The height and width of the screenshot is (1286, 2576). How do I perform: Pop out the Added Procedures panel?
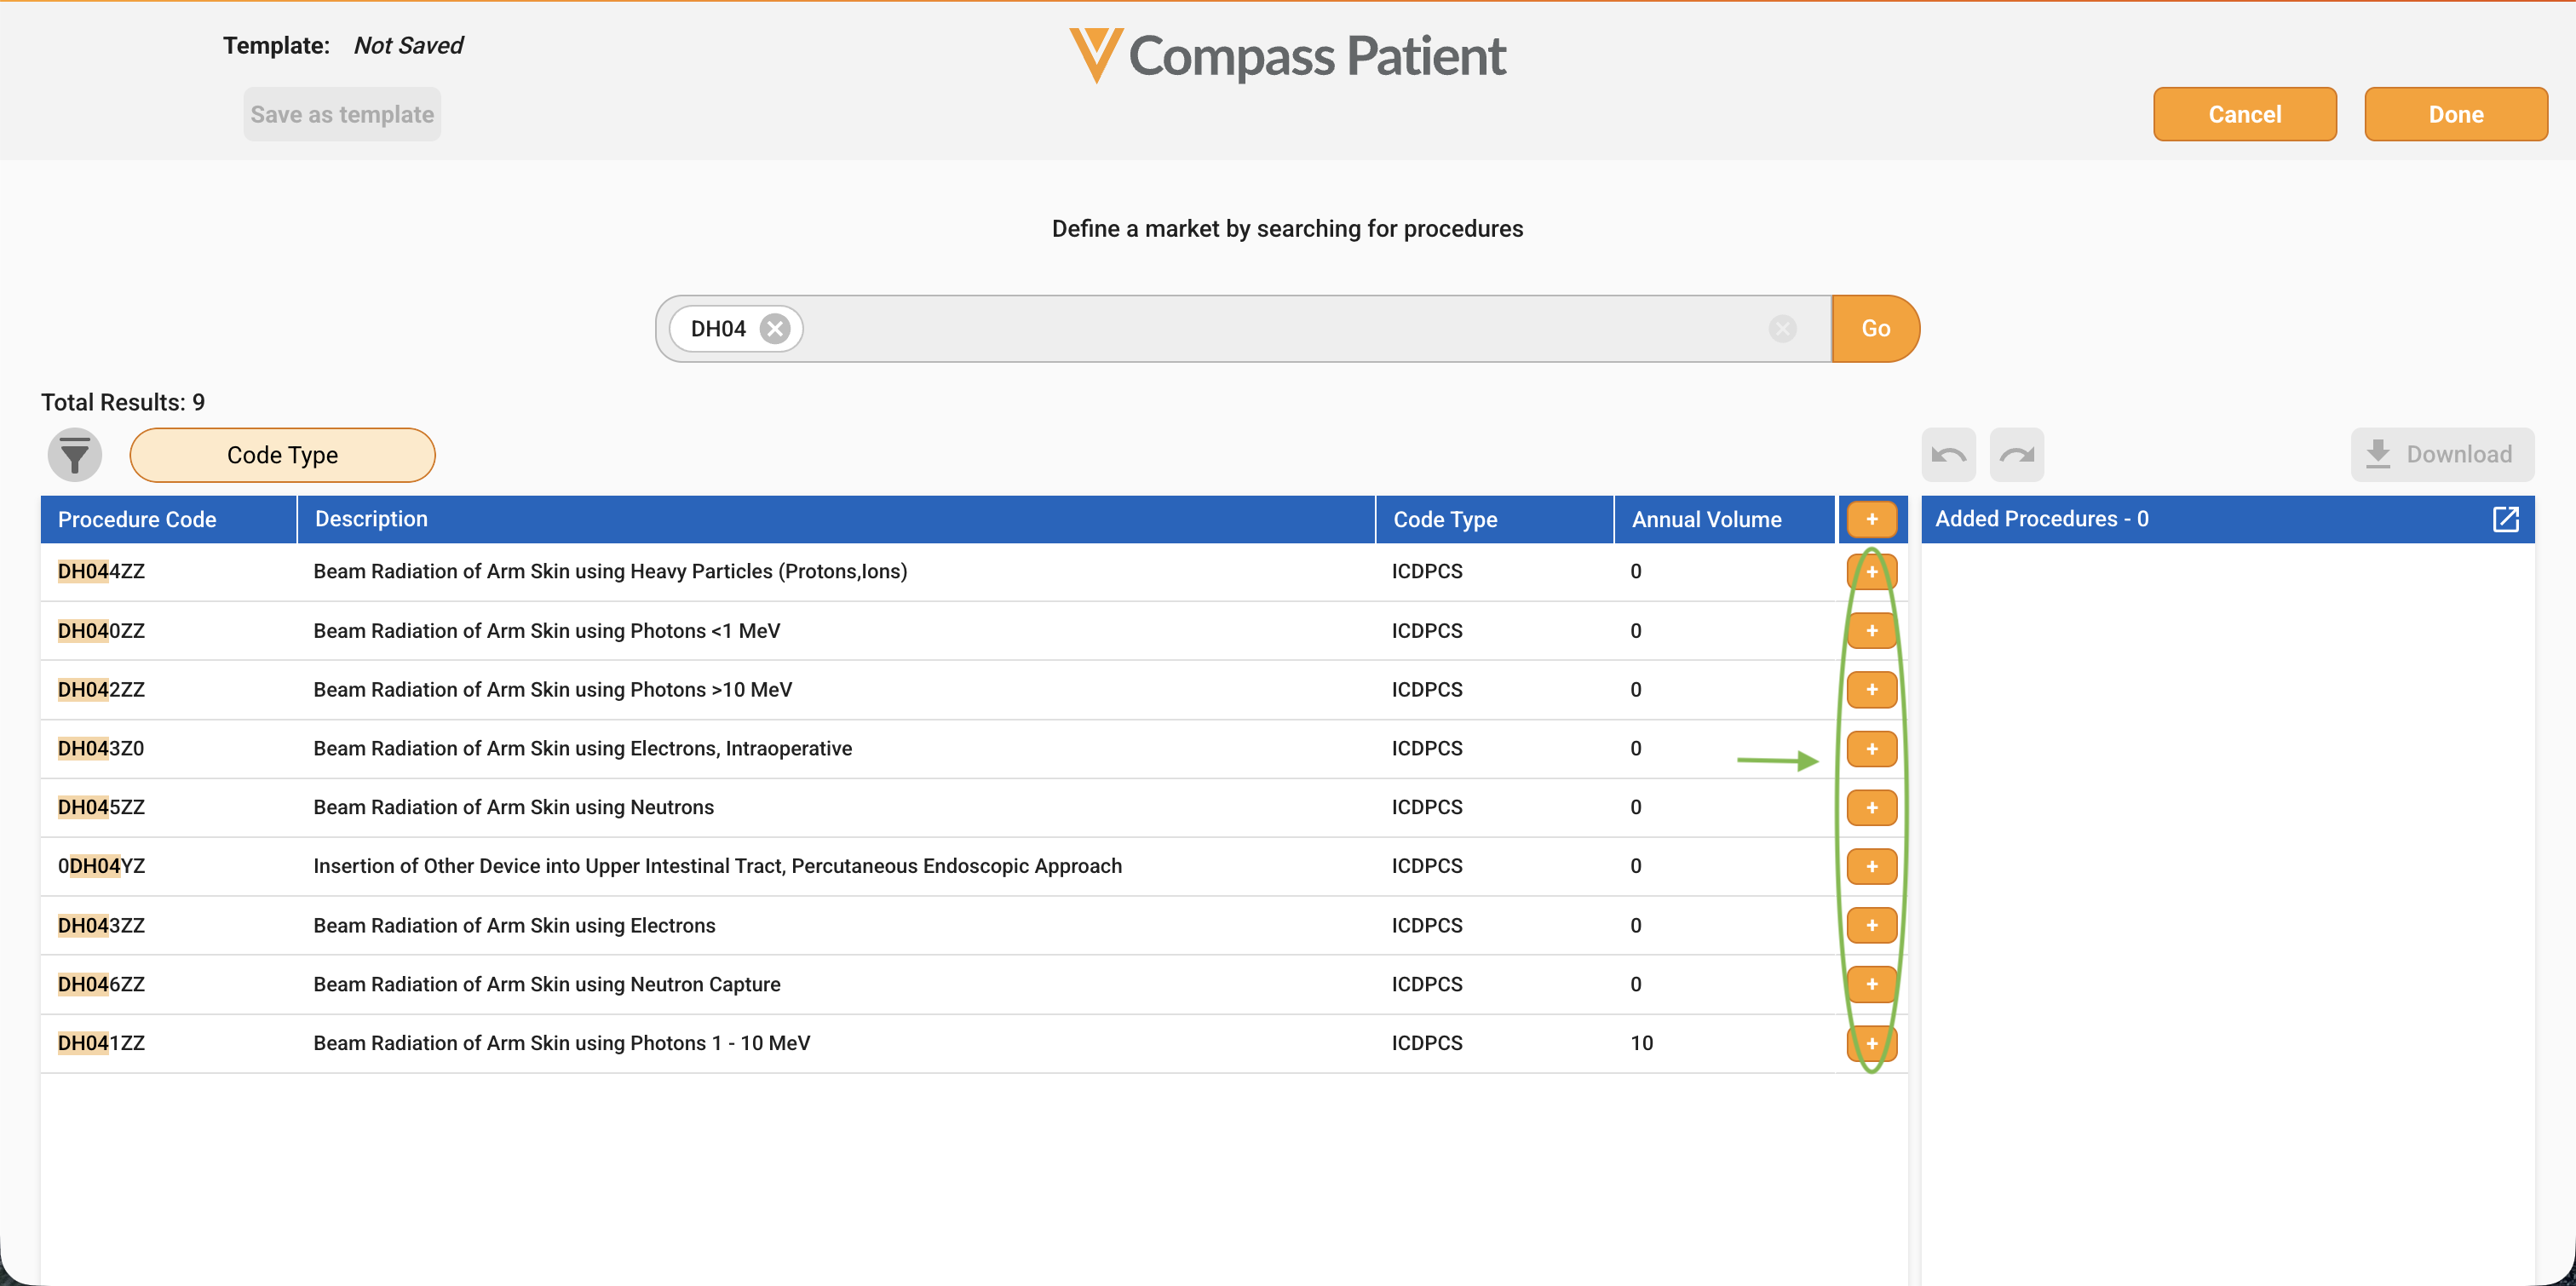pyautogui.click(x=2505, y=519)
